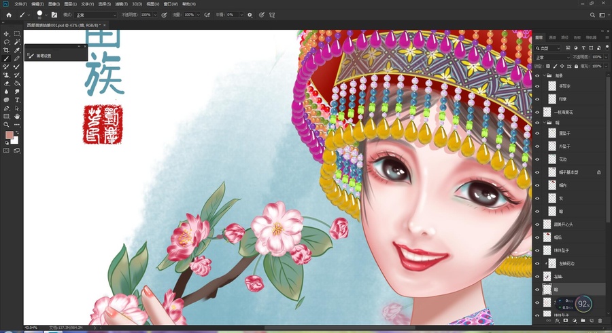Click the Home icon in options bar
612x333 pixels.
pos(9,15)
